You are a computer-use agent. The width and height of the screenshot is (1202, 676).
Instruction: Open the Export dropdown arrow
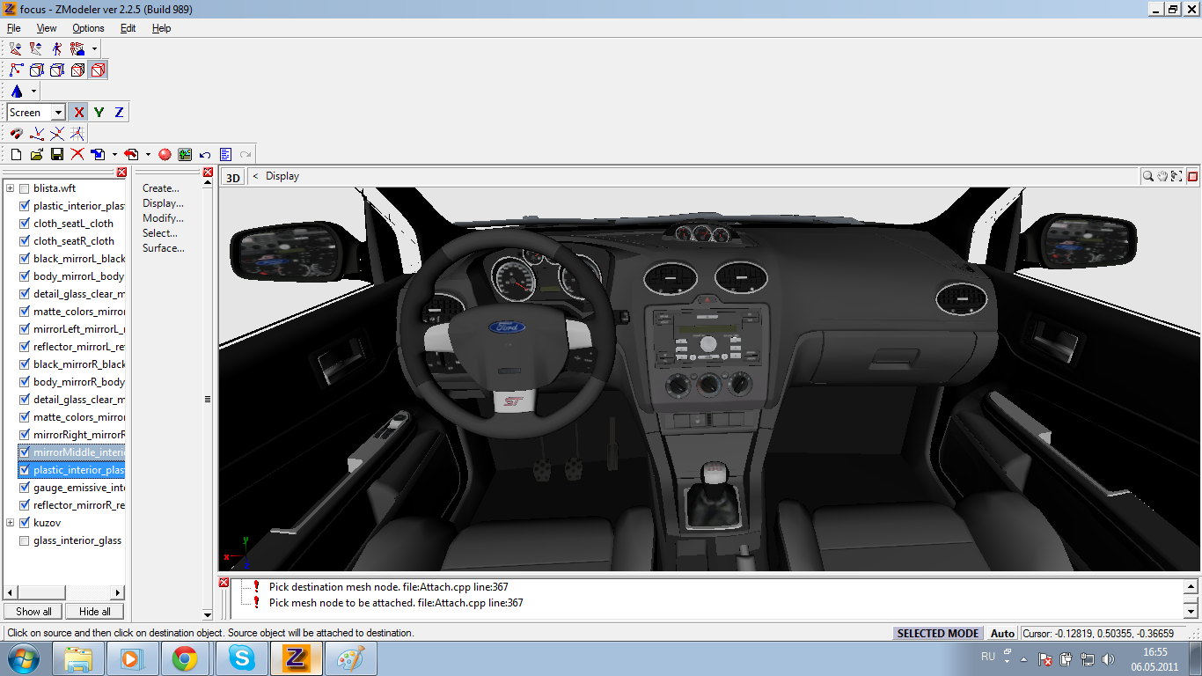tap(148, 154)
